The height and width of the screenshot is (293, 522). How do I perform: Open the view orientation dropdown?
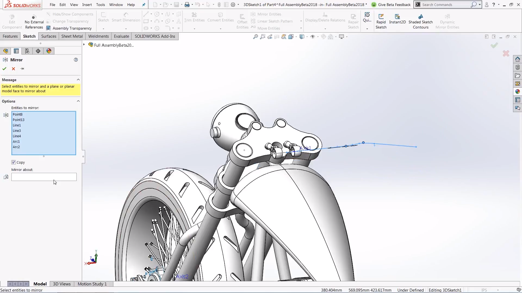pos(296,37)
